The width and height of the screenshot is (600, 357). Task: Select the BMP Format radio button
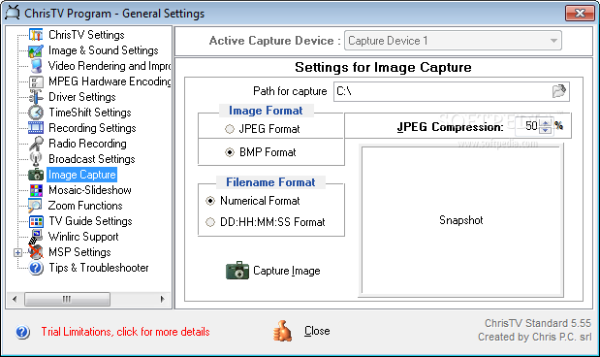(230, 152)
